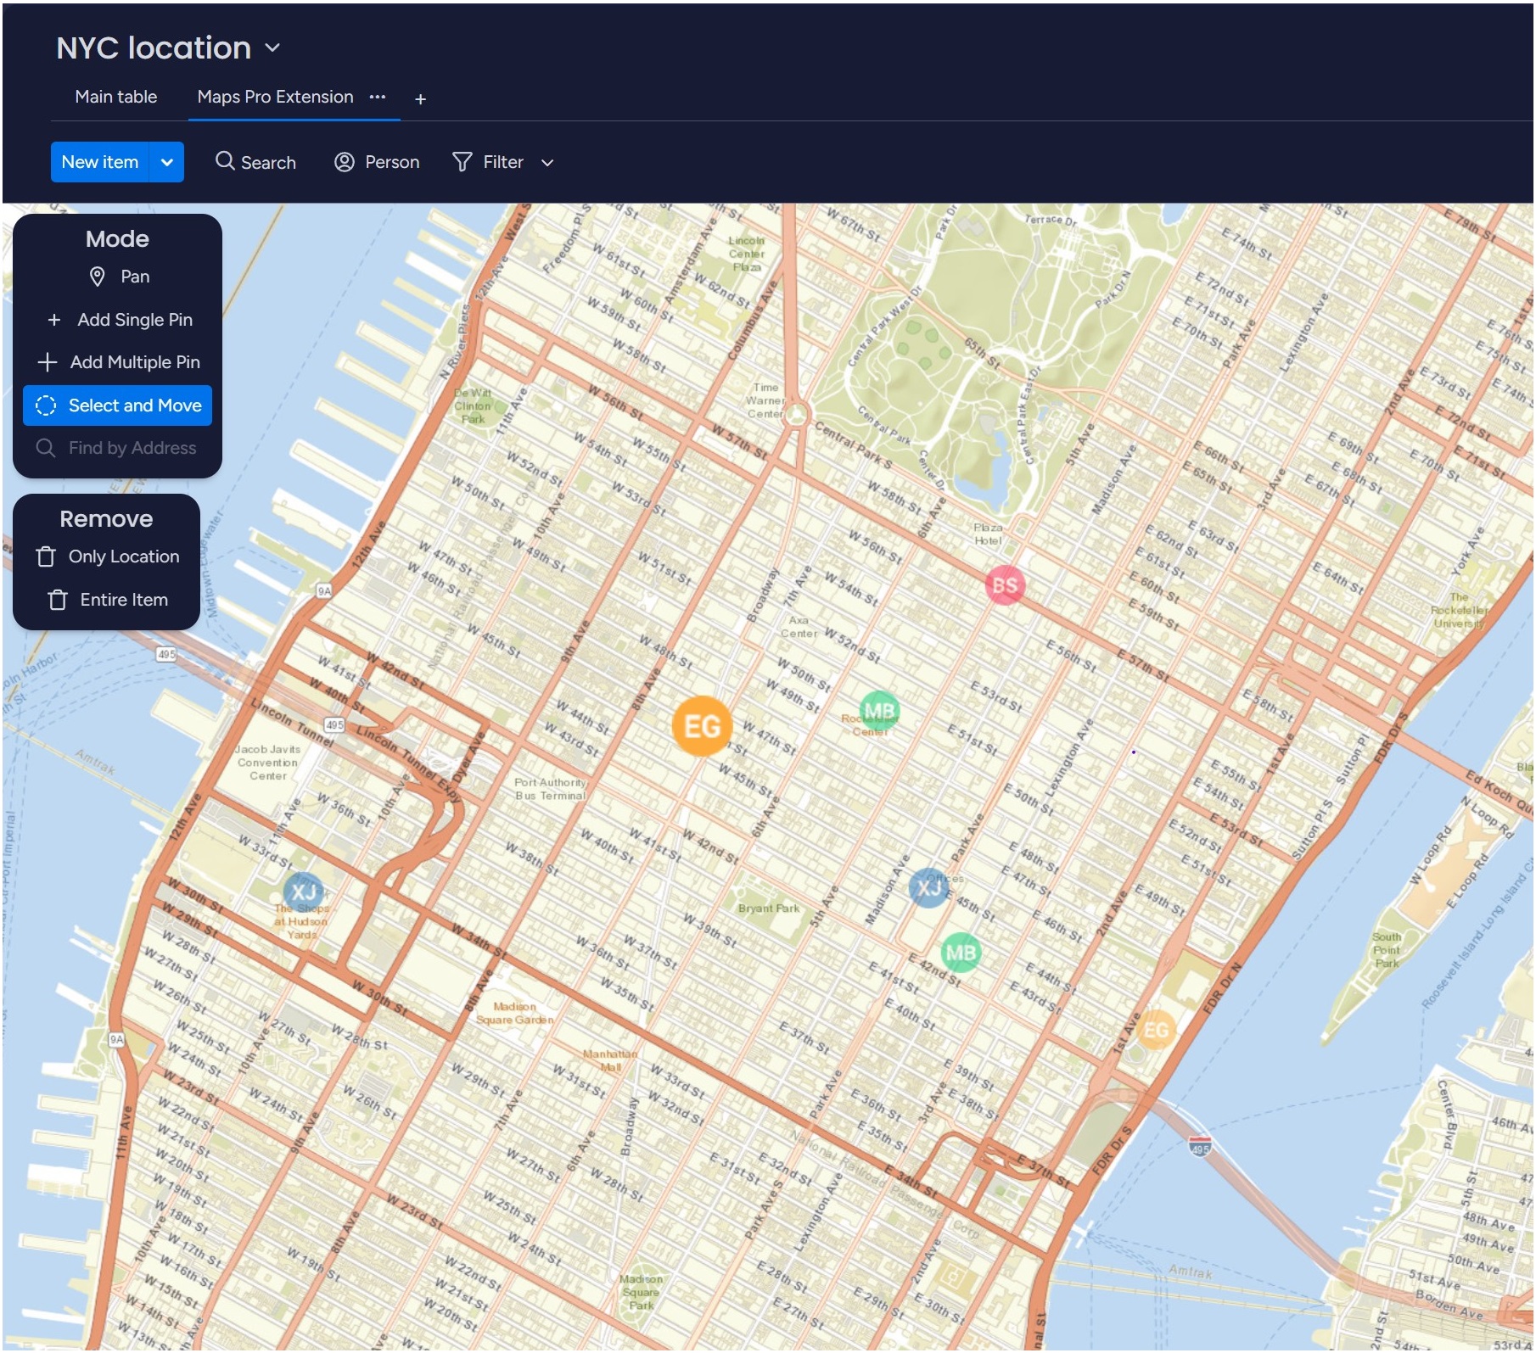Screen dimensions: 1536x1353
Task: Add a new view with plus icon
Action: pyautogui.click(x=420, y=99)
